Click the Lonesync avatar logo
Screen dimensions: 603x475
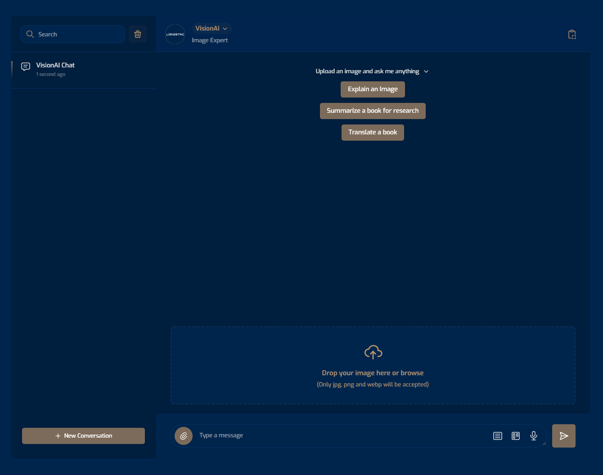tap(175, 34)
